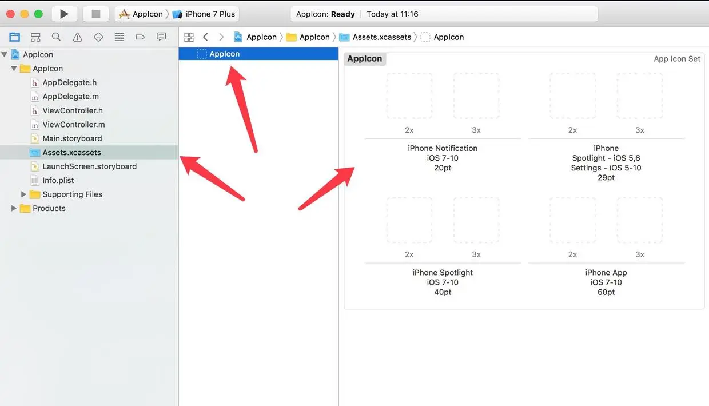The width and height of the screenshot is (709, 406).
Task: Select iPhone Spotlight 40pt 3x well
Action: pyautogui.click(x=476, y=220)
